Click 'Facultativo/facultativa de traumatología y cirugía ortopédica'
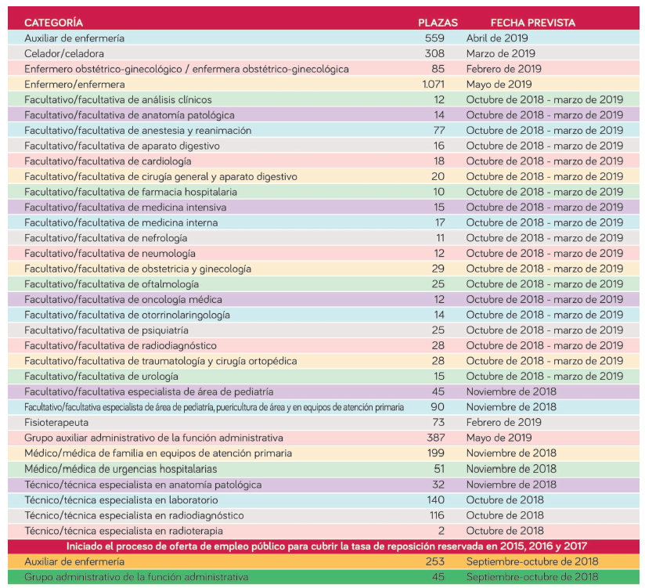This screenshot has width=645, height=588. coord(160,361)
